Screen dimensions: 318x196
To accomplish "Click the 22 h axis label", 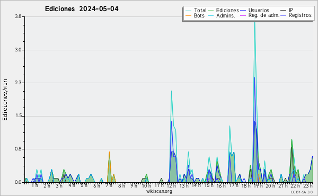I will point(293,186).
